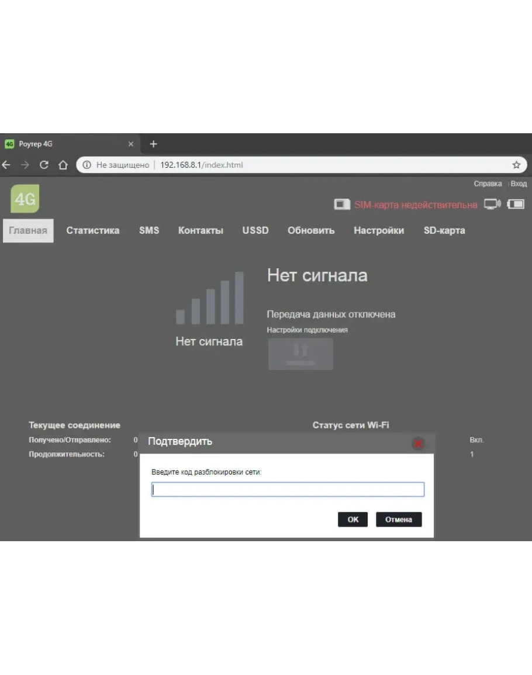
Task: Click the network unlock code input field
Action: [288, 490]
